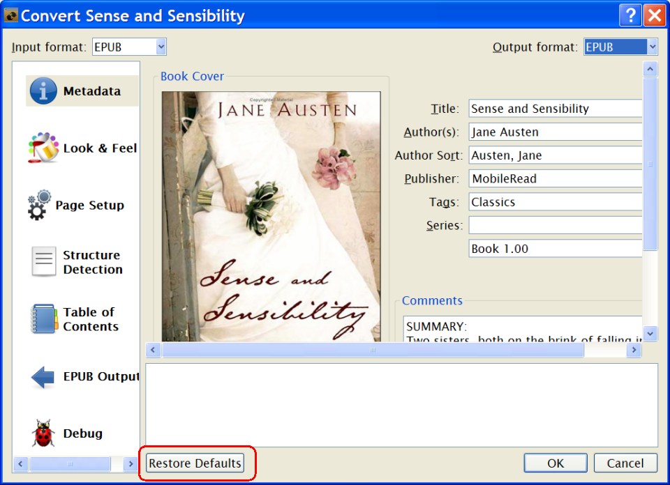Click the sidebar horizontal scrollbar thumb
The width and height of the screenshot is (670, 485).
[70, 463]
